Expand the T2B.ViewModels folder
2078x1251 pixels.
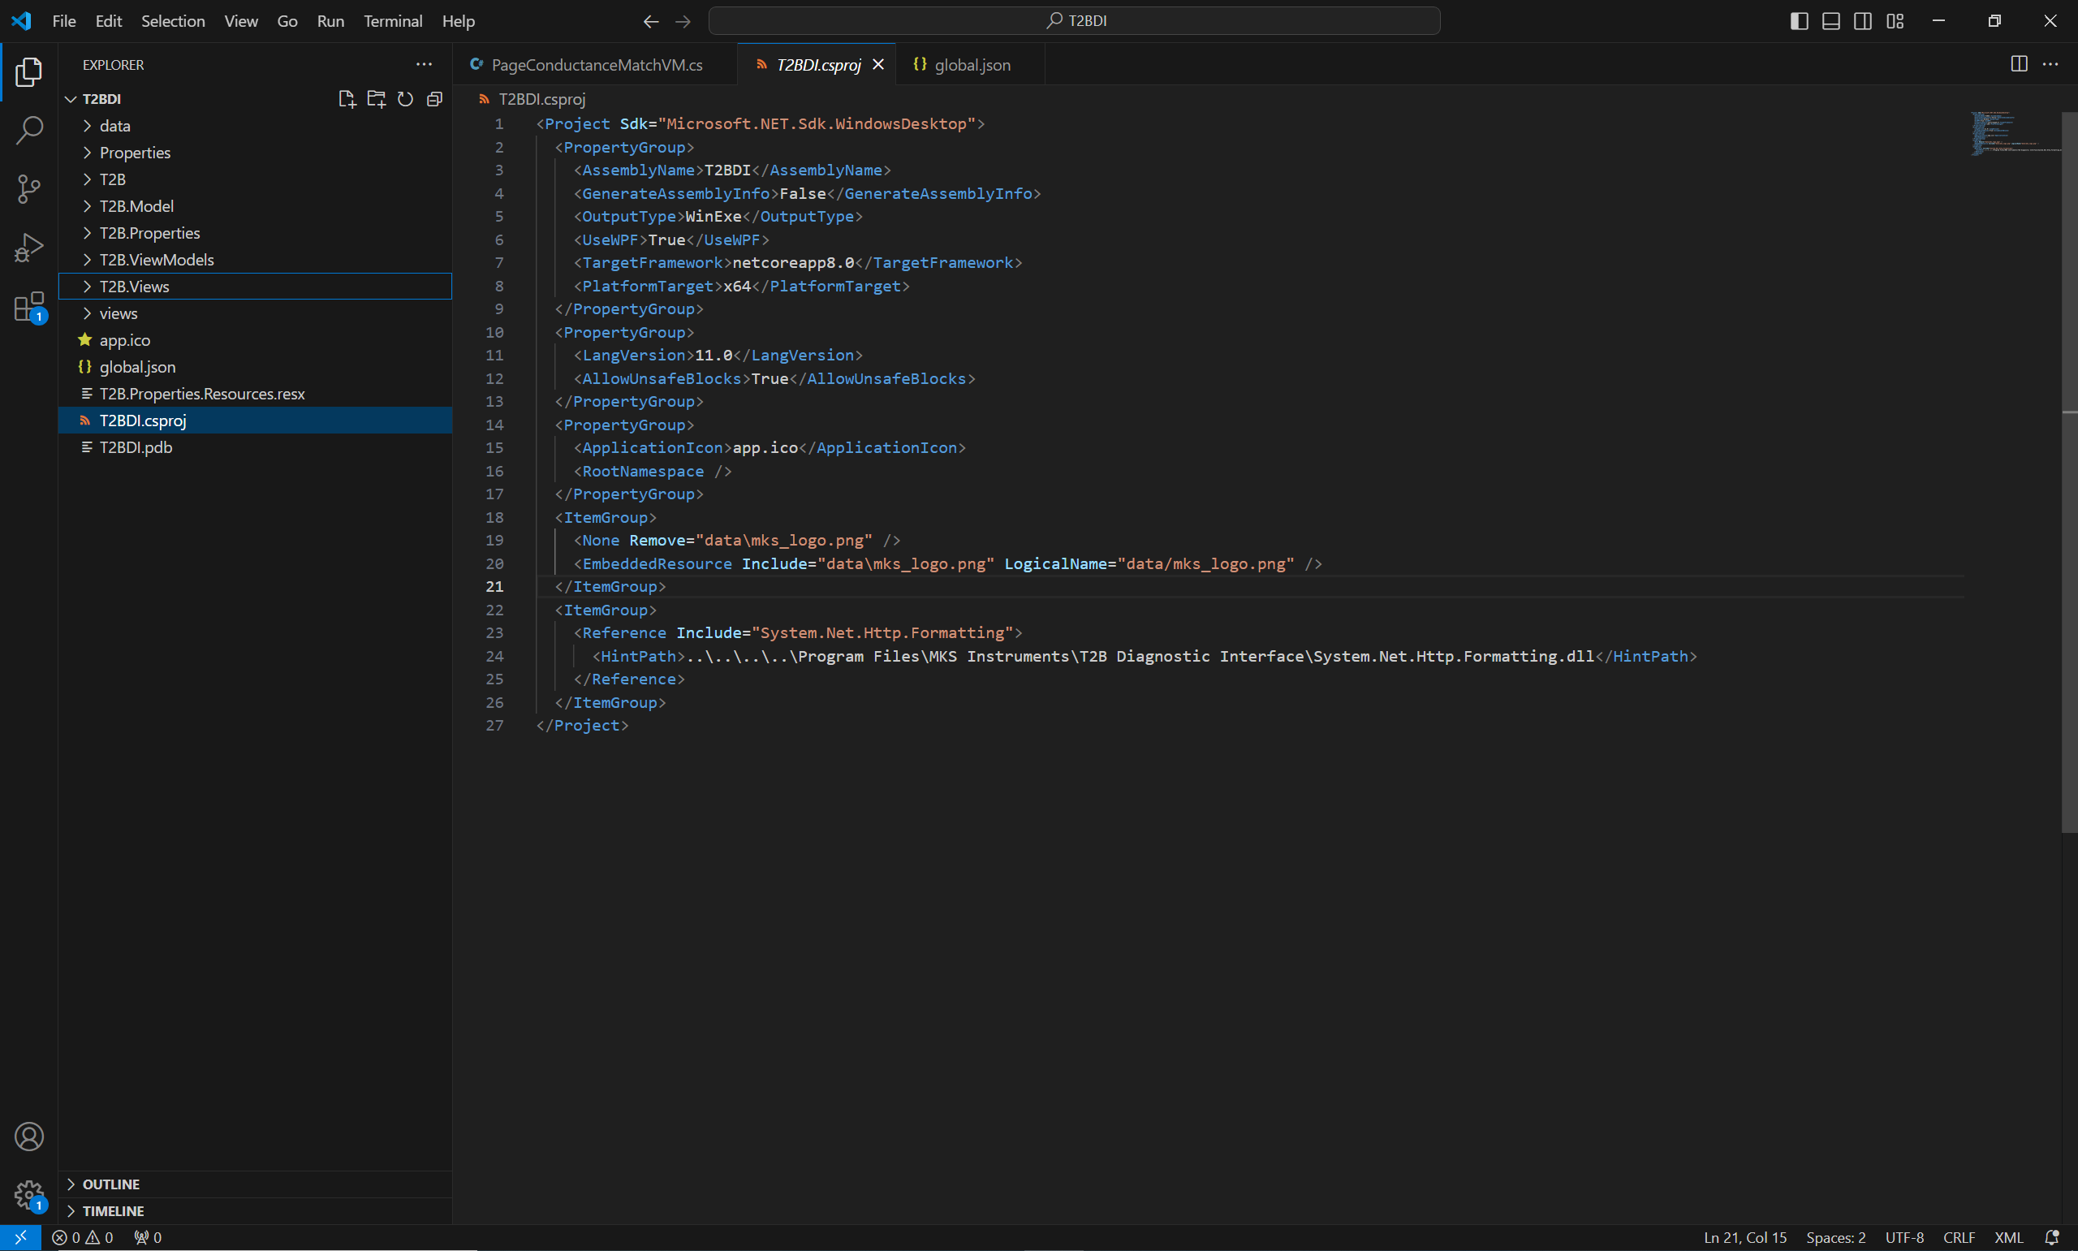156,260
